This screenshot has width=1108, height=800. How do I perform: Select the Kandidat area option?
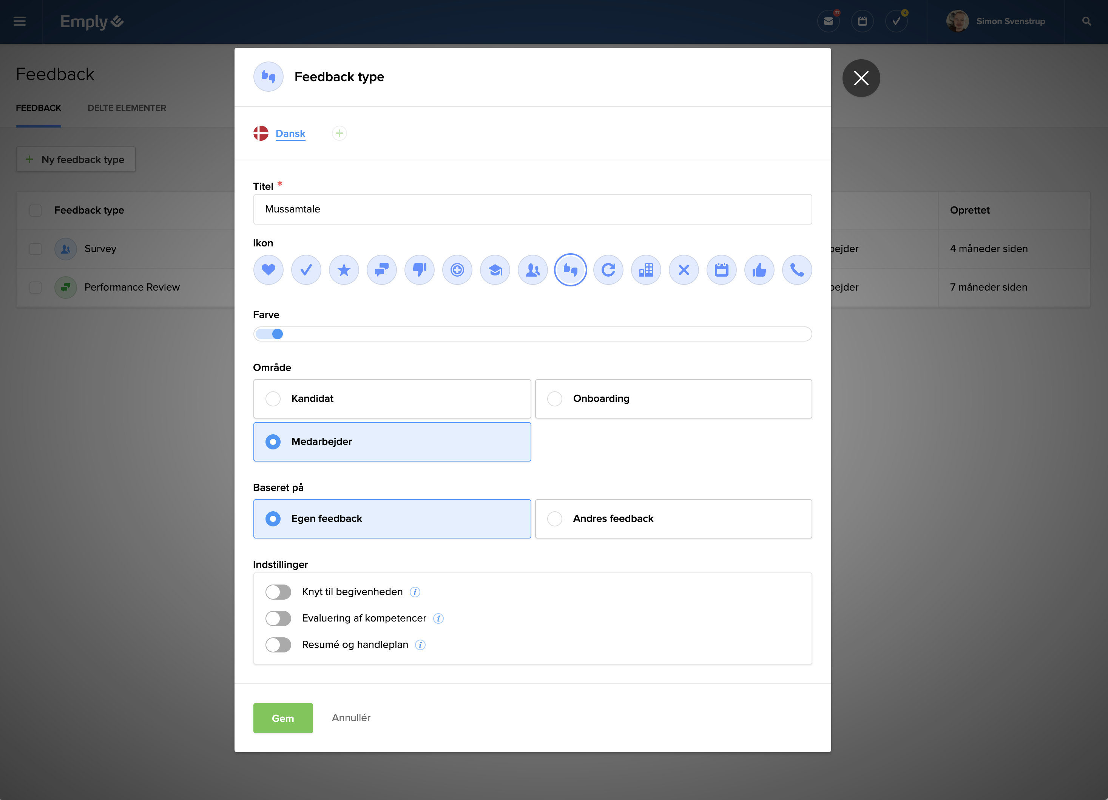click(391, 398)
